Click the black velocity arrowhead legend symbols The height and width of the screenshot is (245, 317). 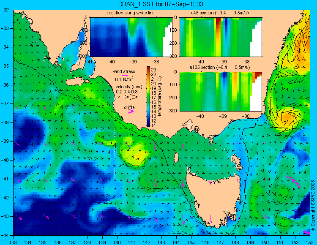[x=128, y=97]
